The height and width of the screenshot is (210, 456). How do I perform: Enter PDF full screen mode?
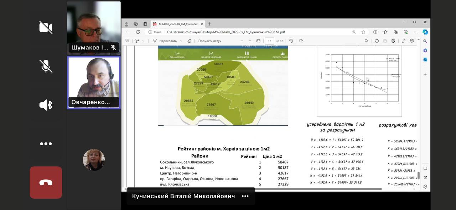404,41
